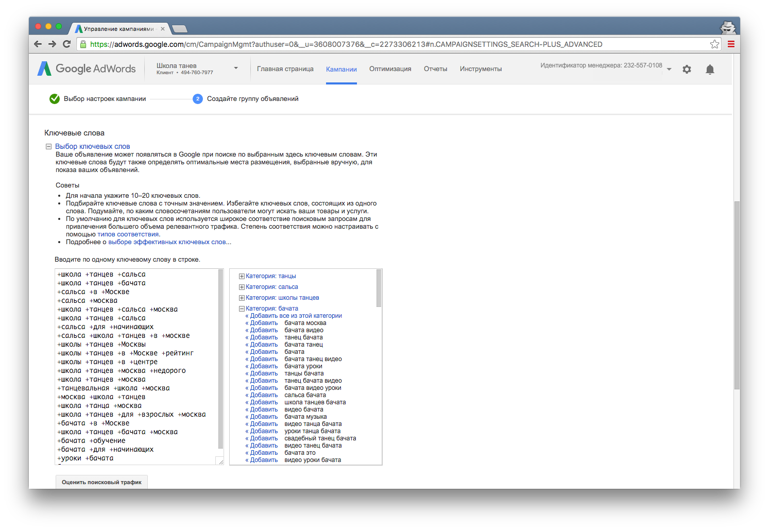Open the Школа танев account dropdown
Screen dimensions: 769x530
click(x=236, y=68)
